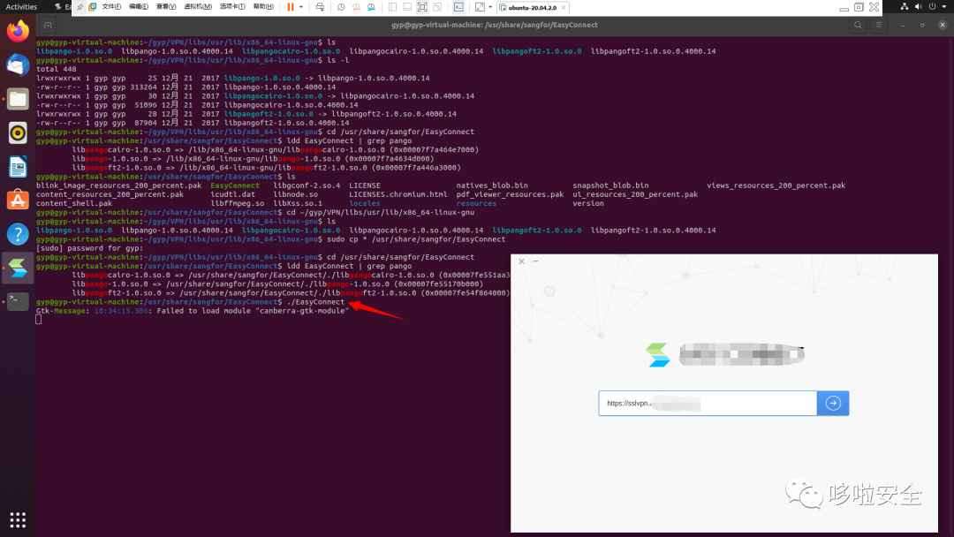The width and height of the screenshot is (954, 537).
Task: Click the unity mode toolbar icon
Action: coord(437,7)
